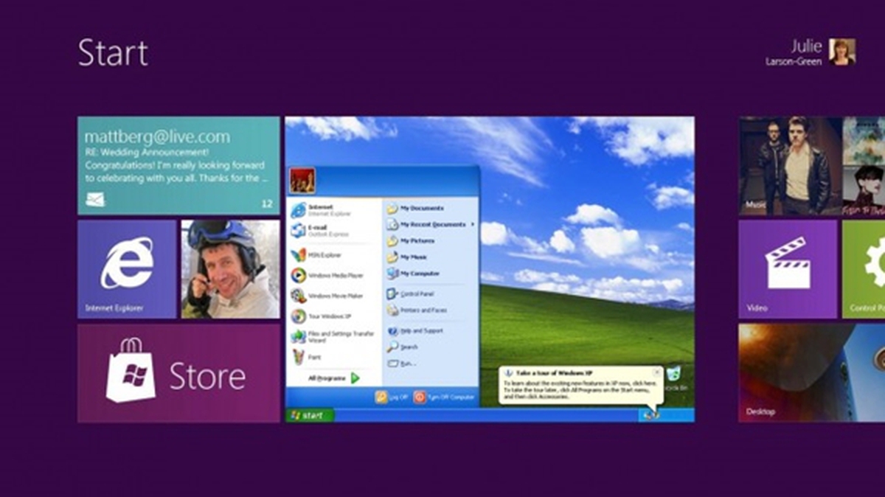Open the Control Panel gear tile
Screen dimensions: 885x497
[864, 269]
